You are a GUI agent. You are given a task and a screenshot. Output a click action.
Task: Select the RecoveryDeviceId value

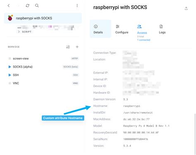tap(141, 133)
